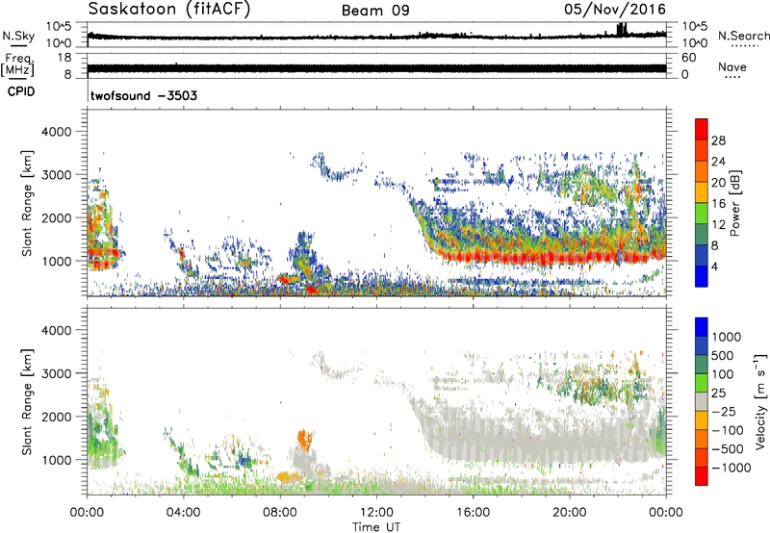The image size is (770, 533).
Task: Click the '2000' range tick in power panel
Action: tap(56, 217)
